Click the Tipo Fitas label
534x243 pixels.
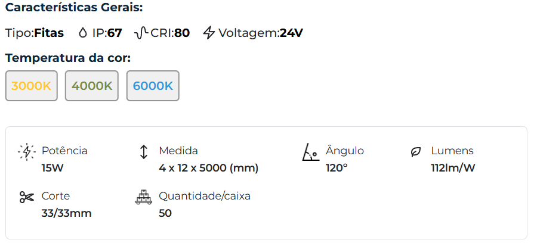point(35,33)
